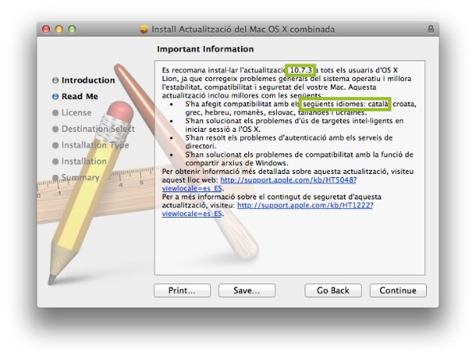
Task: Click the window title 'Install Actualització del Mac OS X combinada'
Action: pyautogui.click(x=244, y=29)
